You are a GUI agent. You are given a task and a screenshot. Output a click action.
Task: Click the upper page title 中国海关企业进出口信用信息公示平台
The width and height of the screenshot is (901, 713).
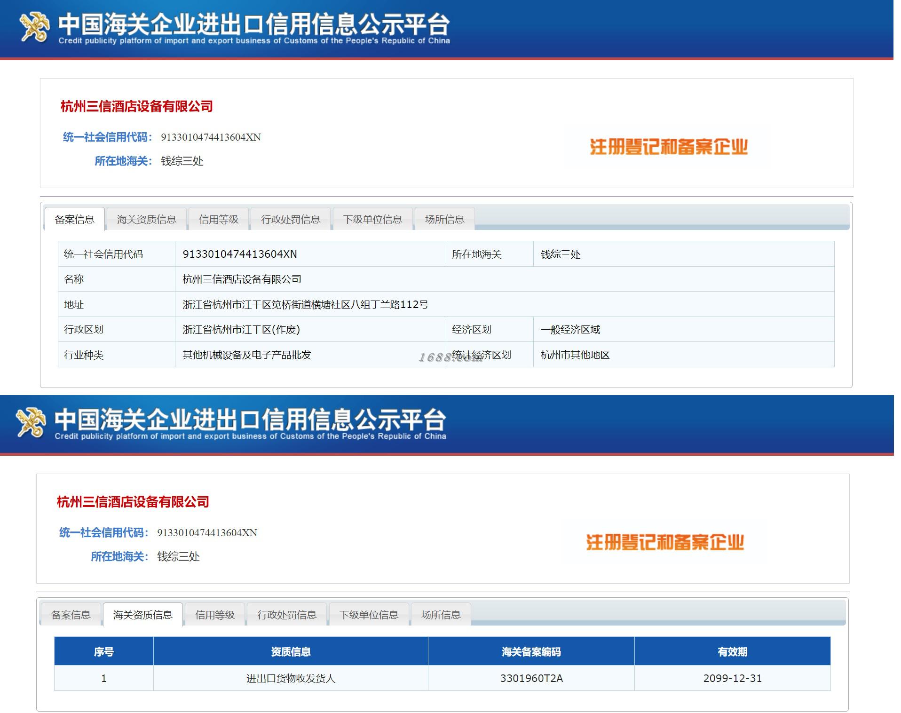click(x=254, y=24)
